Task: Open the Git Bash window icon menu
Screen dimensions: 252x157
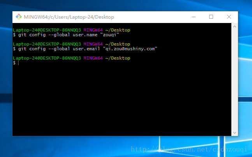Action: [x=19, y=17]
